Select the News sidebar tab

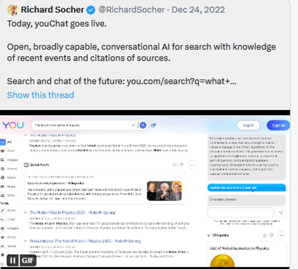coord(11,178)
